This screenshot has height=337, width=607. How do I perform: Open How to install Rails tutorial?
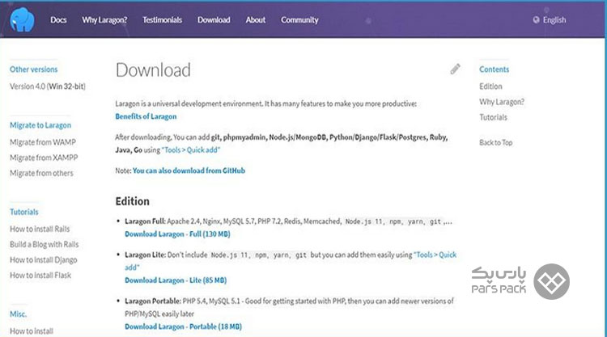[40, 229]
